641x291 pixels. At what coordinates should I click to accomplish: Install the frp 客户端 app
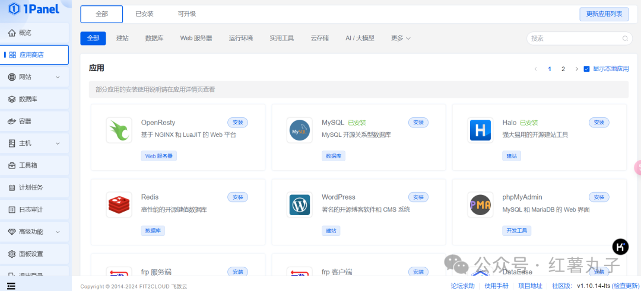[x=418, y=272]
